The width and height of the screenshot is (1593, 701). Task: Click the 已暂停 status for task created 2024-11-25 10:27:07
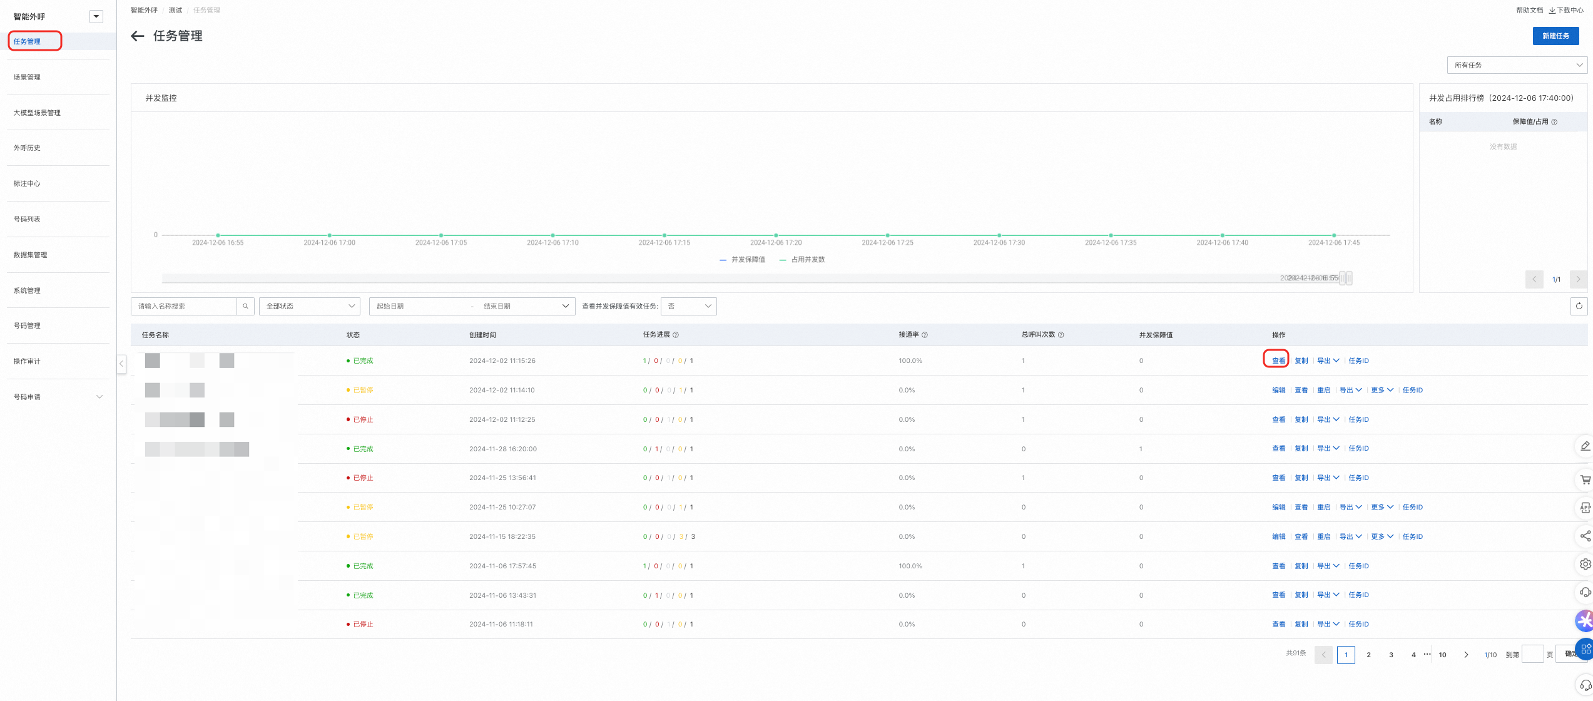(x=360, y=508)
